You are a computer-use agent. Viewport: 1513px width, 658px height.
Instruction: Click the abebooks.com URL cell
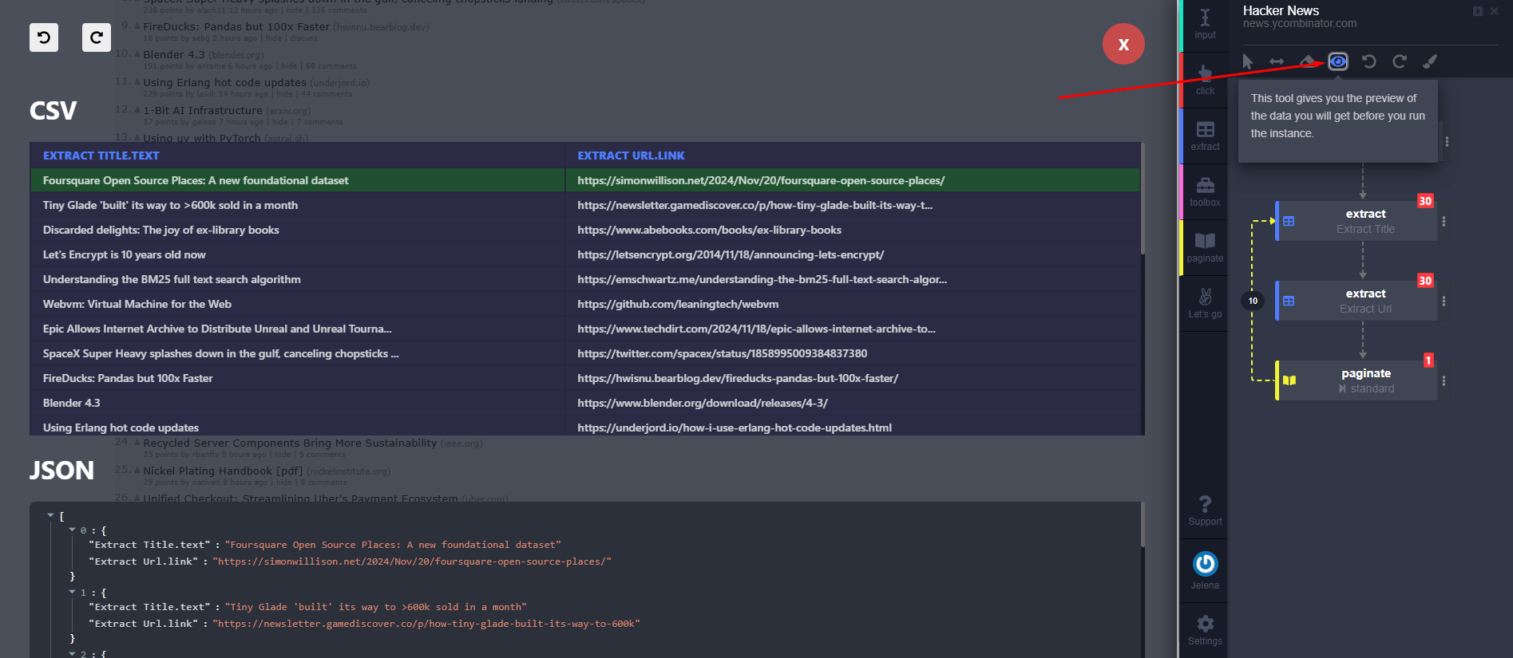coord(853,230)
